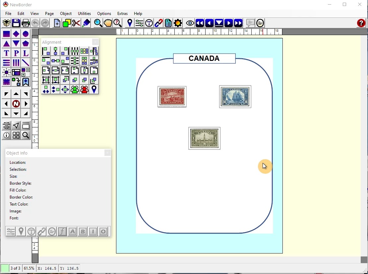Add a new page with the page-plus icon
The image size is (368, 274).
coord(57,23)
